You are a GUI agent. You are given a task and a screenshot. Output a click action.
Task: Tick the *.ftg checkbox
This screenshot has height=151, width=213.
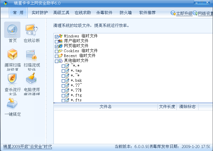point(63,96)
